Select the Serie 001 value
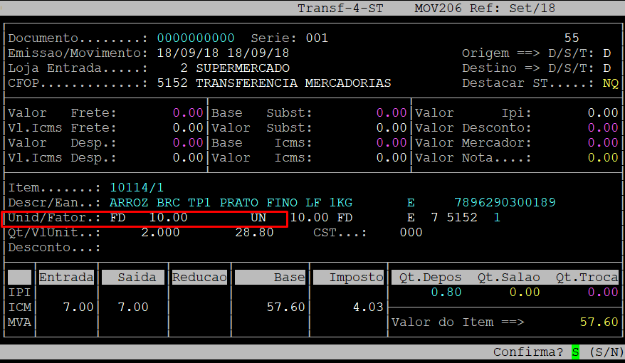The width and height of the screenshot is (625, 363). pyautogui.click(x=317, y=38)
